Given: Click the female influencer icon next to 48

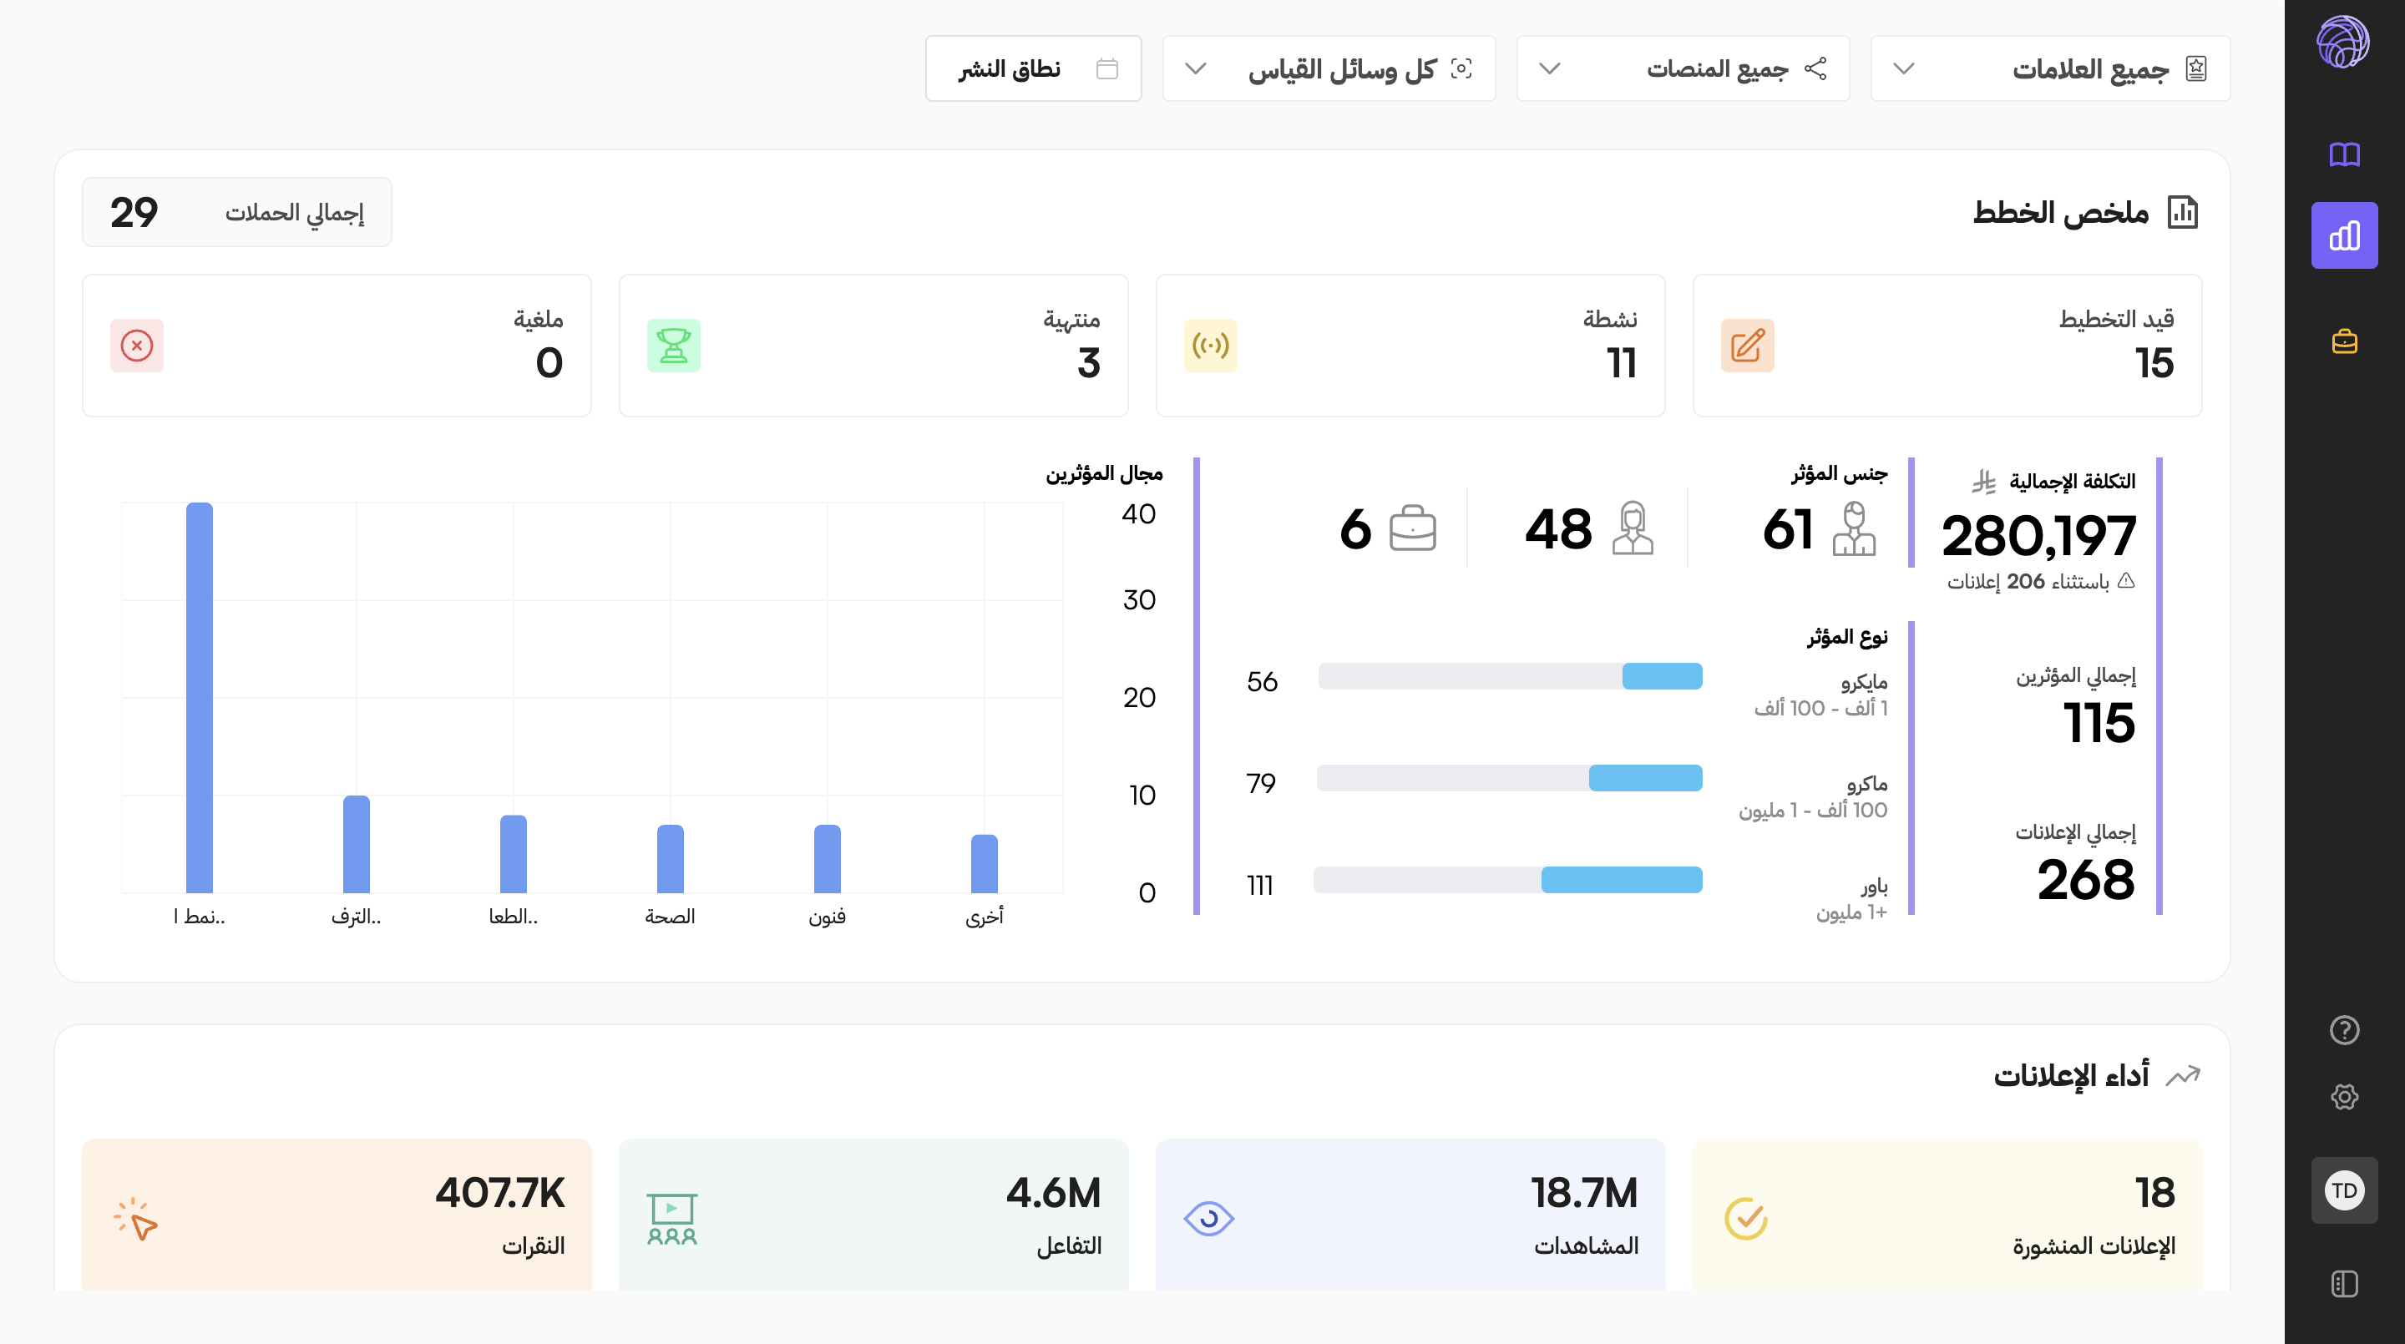Looking at the screenshot, I should tap(1632, 529).
